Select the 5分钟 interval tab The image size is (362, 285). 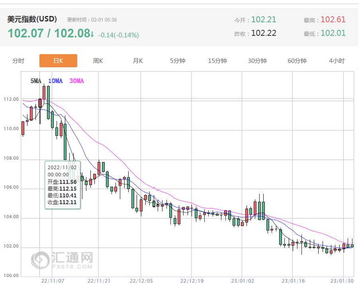pos(178,61)
